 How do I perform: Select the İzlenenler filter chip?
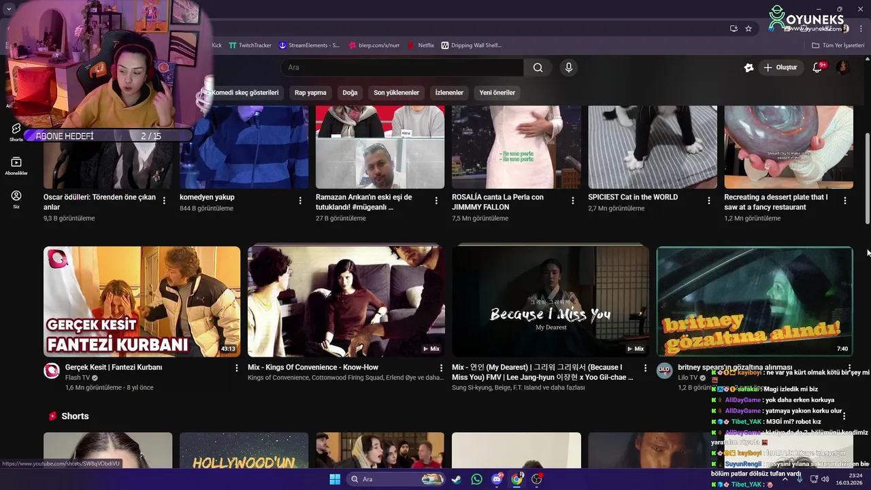pyautogui.click(x=449, y=93)
